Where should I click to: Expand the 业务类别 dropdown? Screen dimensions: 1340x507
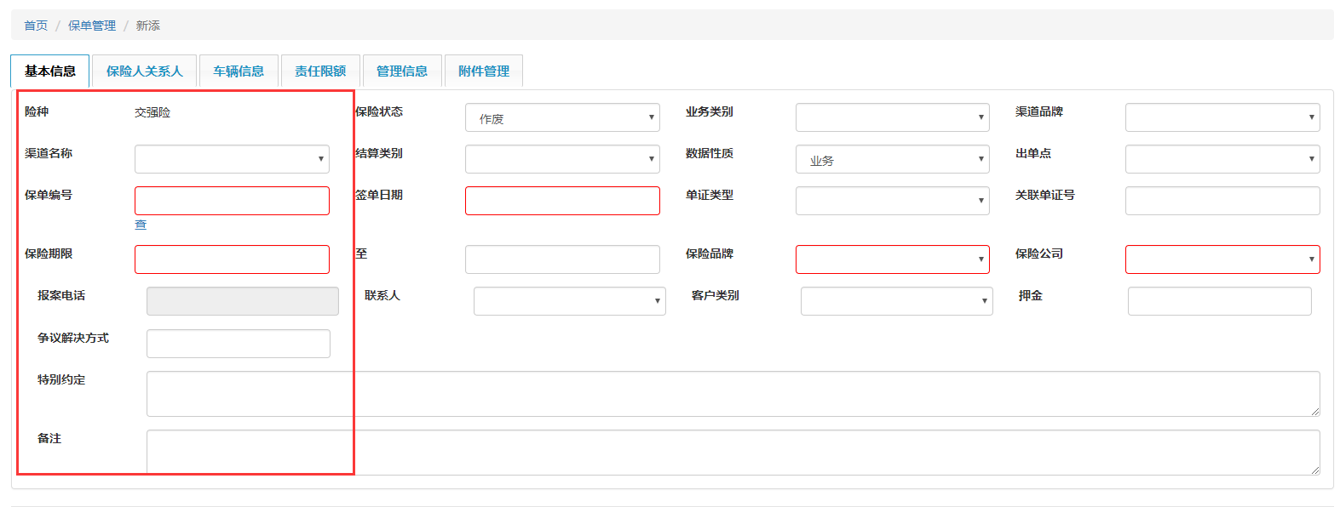(892, 117)
